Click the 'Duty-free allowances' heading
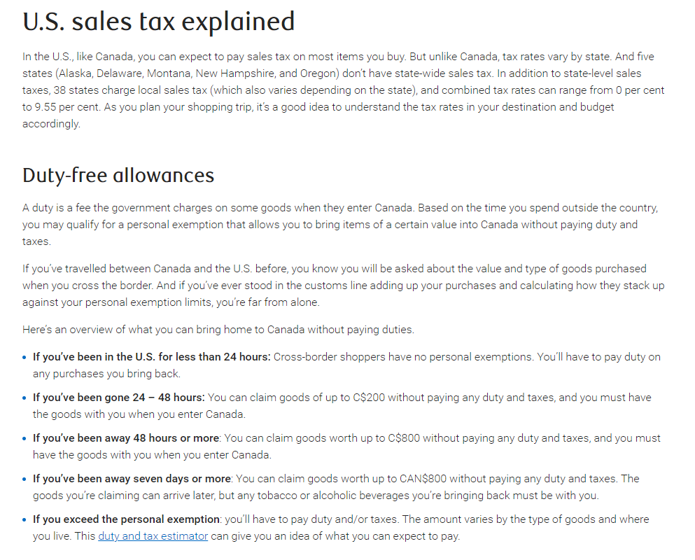This screenshot has height=560, width=695. coord(118,175)
